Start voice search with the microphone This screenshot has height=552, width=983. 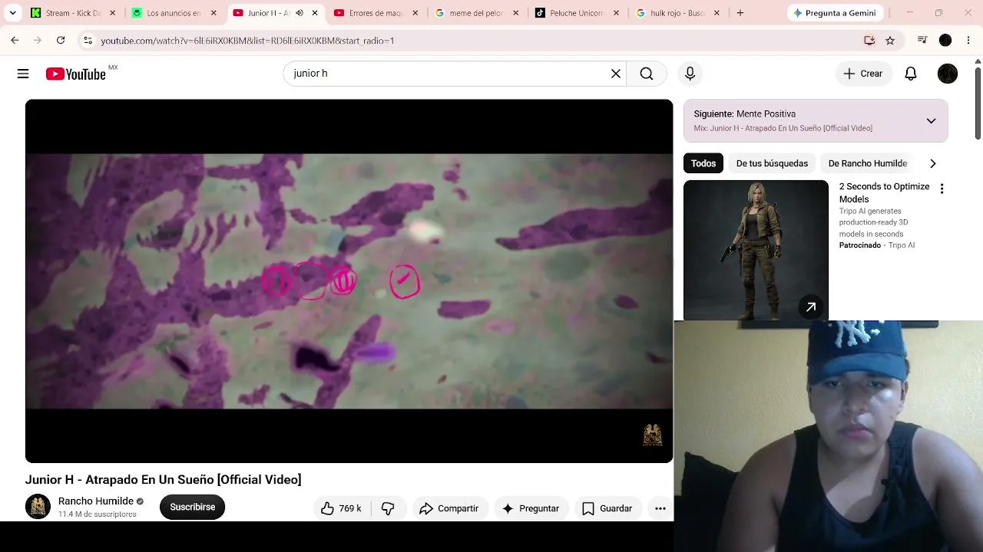pyautogui.click(x=690, y=74)
